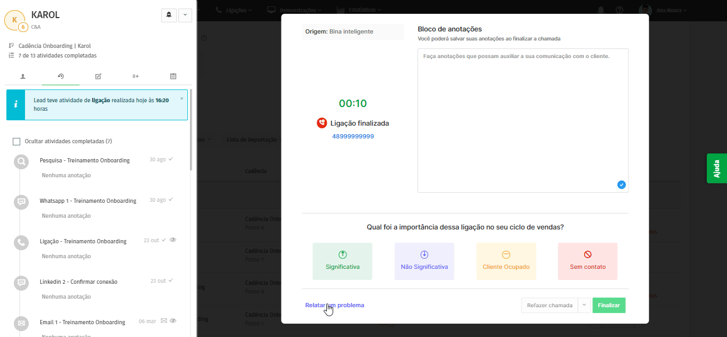Open the Demonstrações menu in the top bar
727x337 pixels.
coord(294,10)
